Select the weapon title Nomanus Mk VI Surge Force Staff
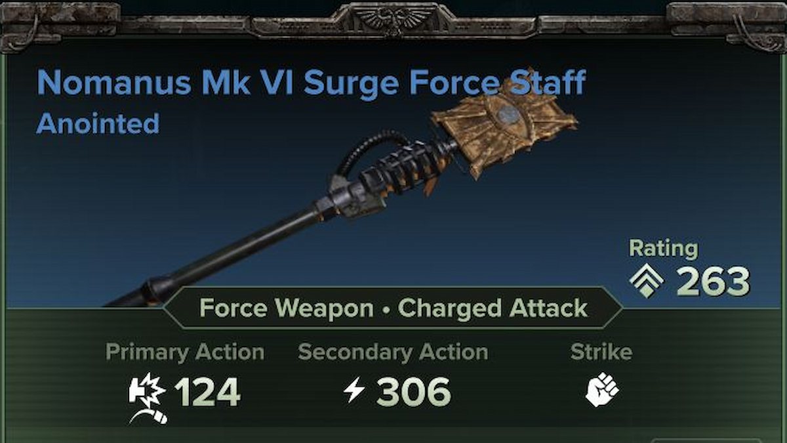Viewport: 787px width, 443px height. click(311, 83)
